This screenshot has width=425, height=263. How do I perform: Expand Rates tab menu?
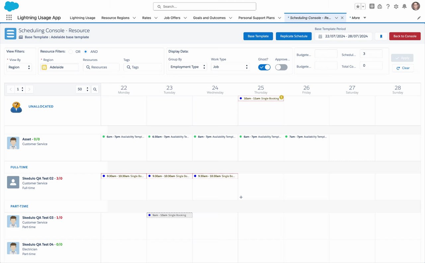point(156,18)
